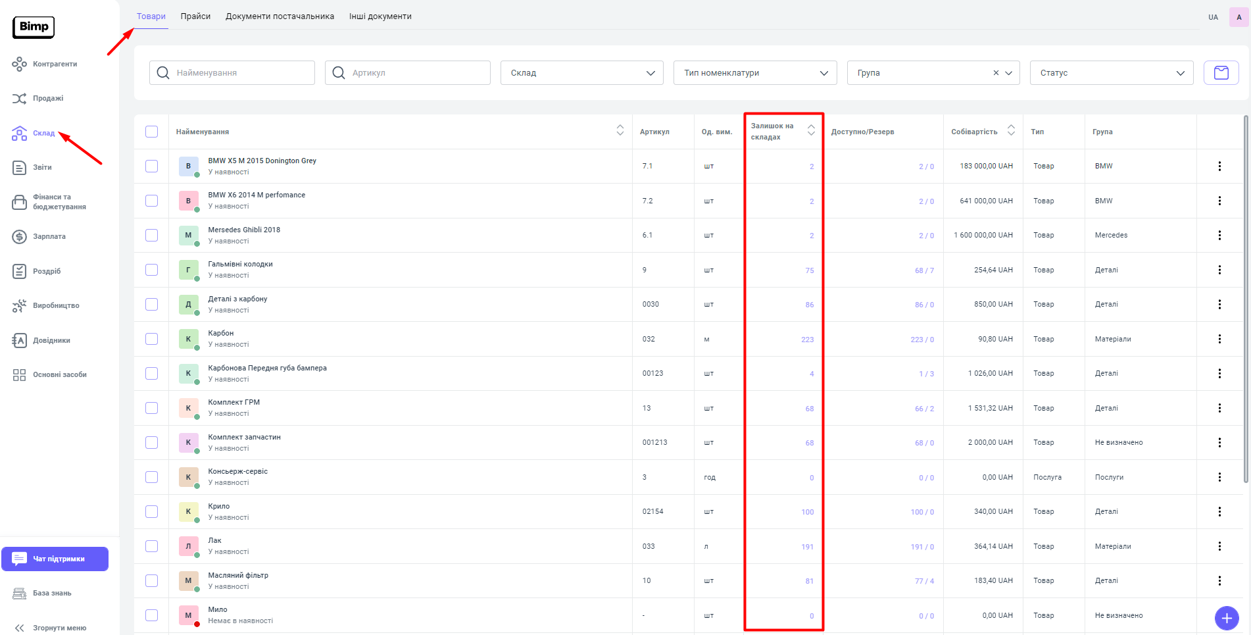Open the Зарплата salary icon

tap(19, 236)
